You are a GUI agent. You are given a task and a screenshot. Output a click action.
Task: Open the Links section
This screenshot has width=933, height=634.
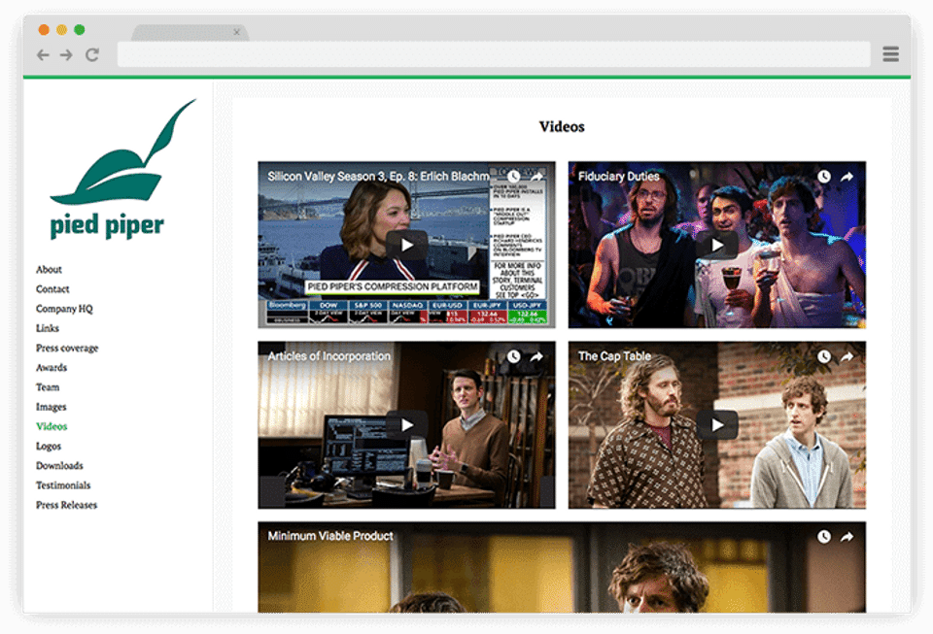(48, 328)
